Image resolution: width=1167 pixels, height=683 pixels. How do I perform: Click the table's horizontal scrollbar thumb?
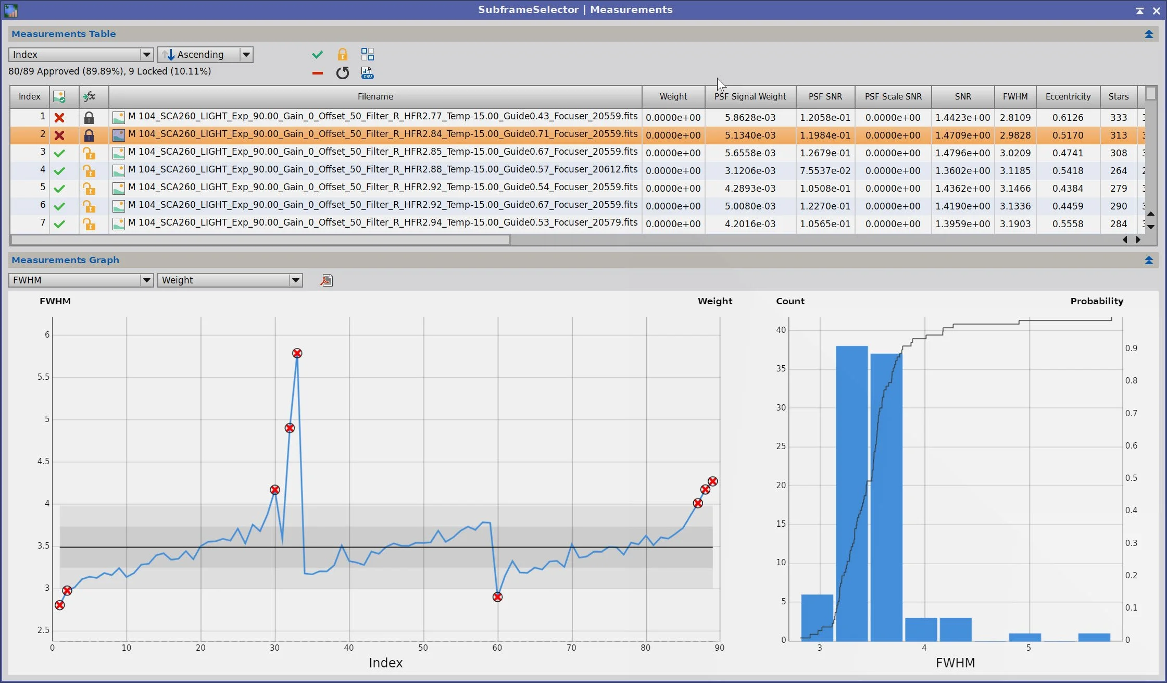(x=260, y=240)
